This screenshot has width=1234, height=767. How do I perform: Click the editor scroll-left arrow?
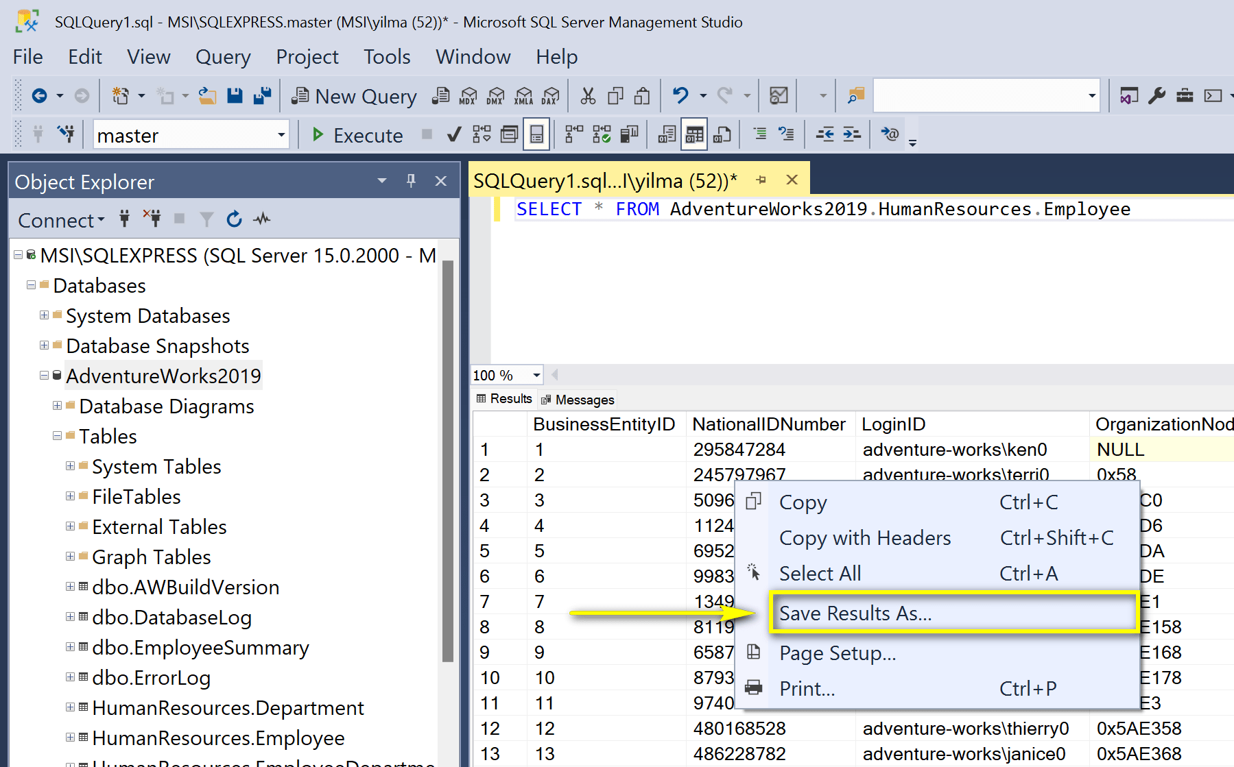(555, 375)
